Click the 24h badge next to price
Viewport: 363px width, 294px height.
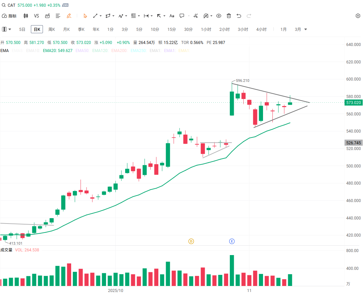tap(65, 5)
